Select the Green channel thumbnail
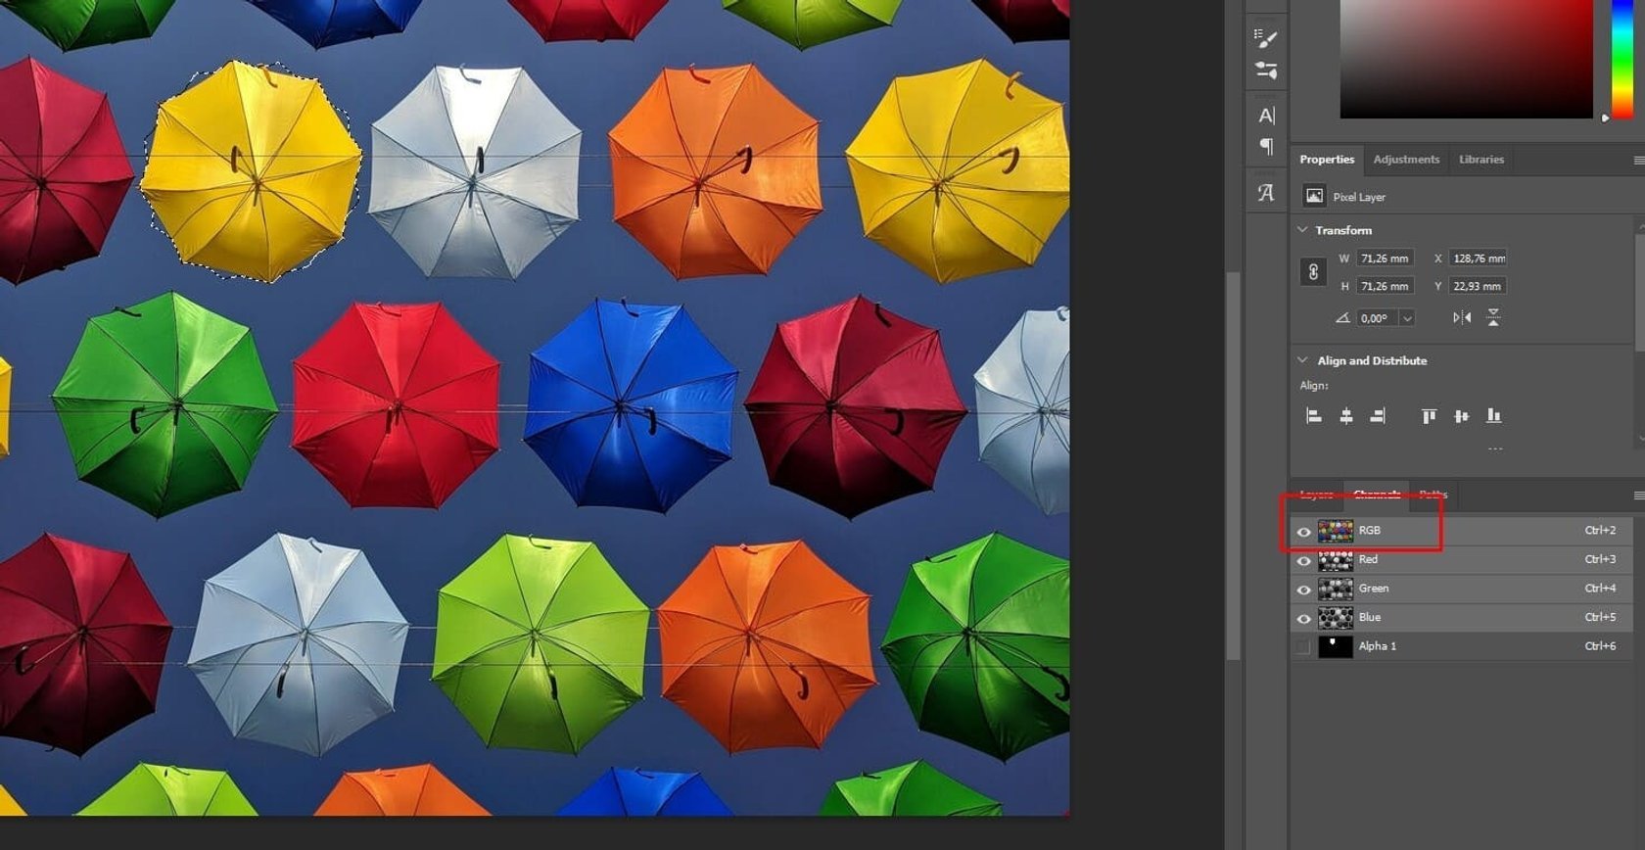 tap(1336, 589)
